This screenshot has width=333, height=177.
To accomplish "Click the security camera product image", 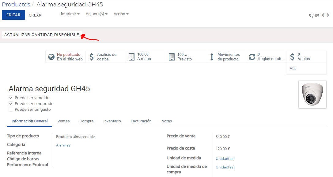I will point(312,94).
